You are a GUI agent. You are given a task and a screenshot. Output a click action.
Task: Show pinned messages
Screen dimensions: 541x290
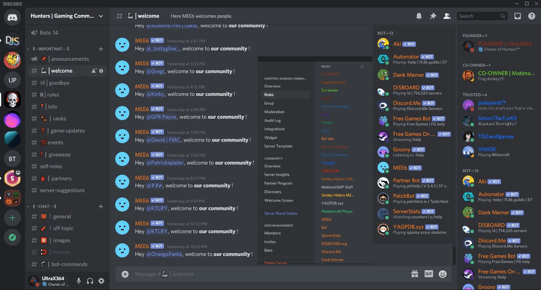(x=433, y=16)
